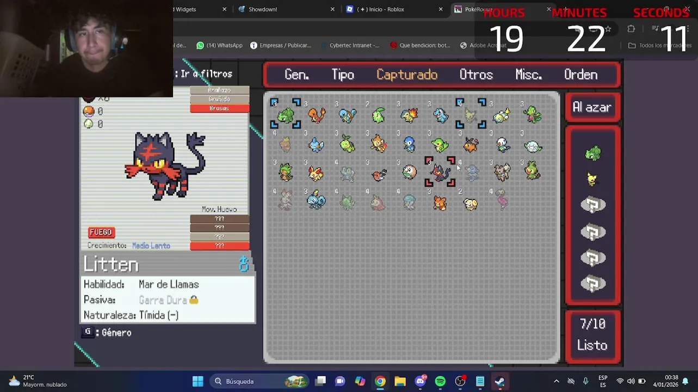Open the browser extensions puzzle icon
The height and width of the screenshot is (392, 698).
(x=631, y=29)
